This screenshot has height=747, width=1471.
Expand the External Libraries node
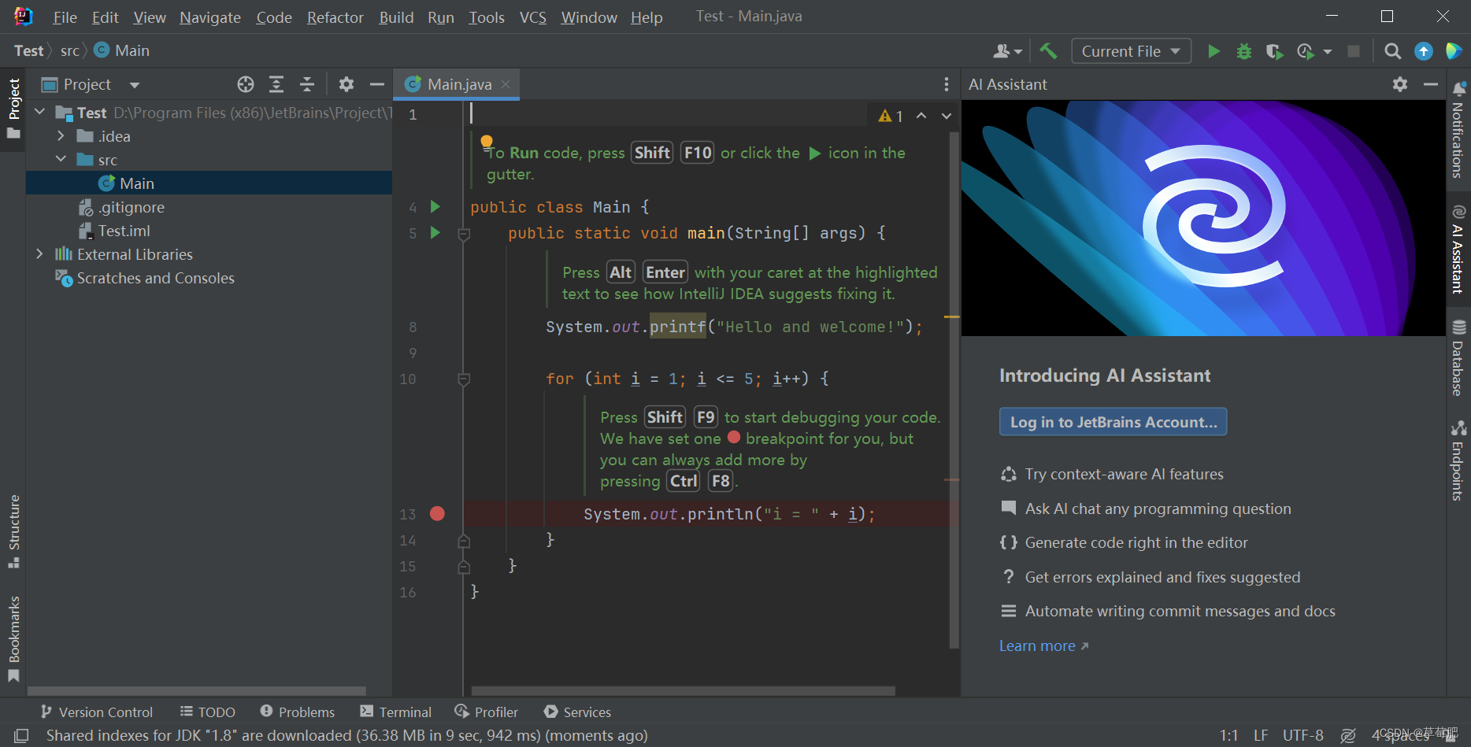39,253
